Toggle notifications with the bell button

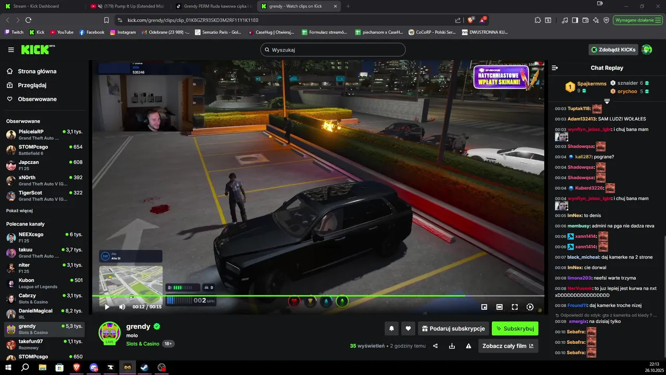click(391, 329)
